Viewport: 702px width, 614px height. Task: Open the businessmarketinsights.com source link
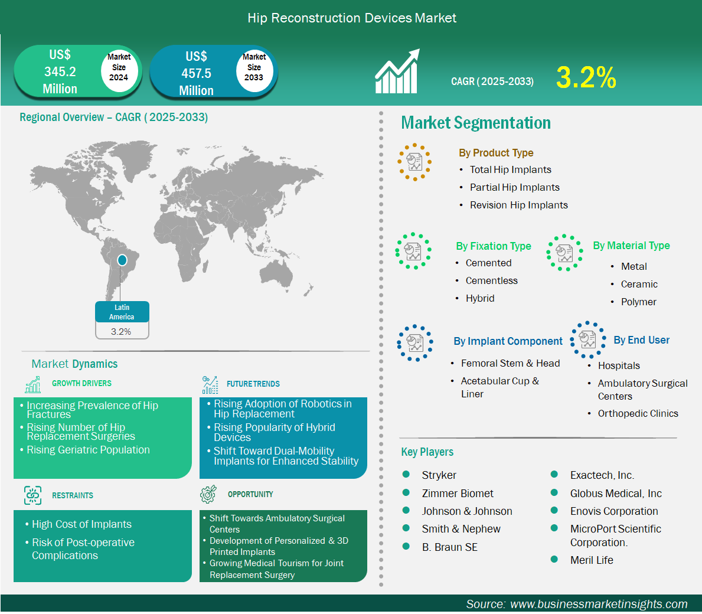coord(599,604)
